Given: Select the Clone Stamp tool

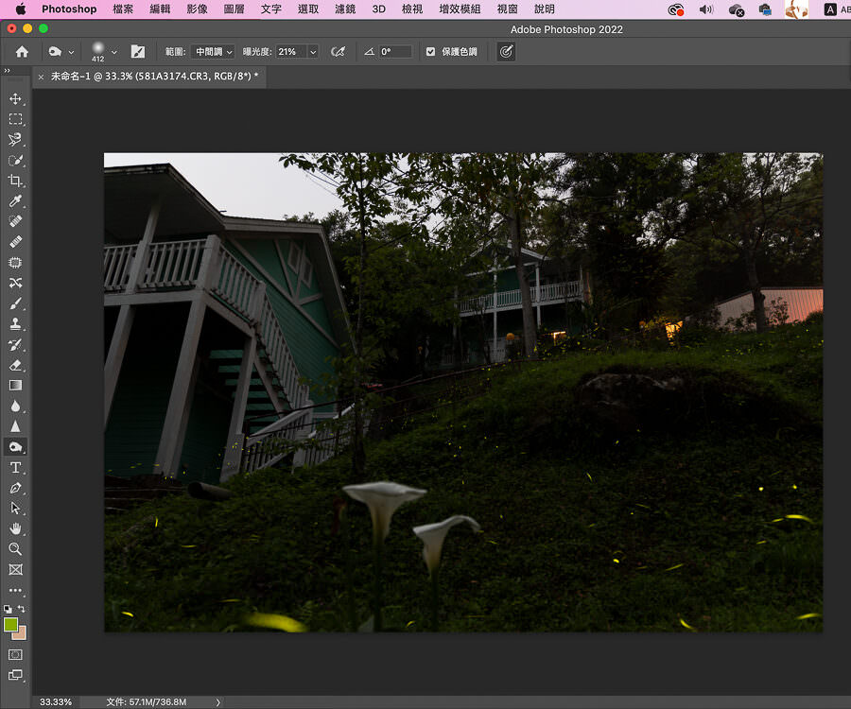Looking at the screenshot, I should [15, 324].
